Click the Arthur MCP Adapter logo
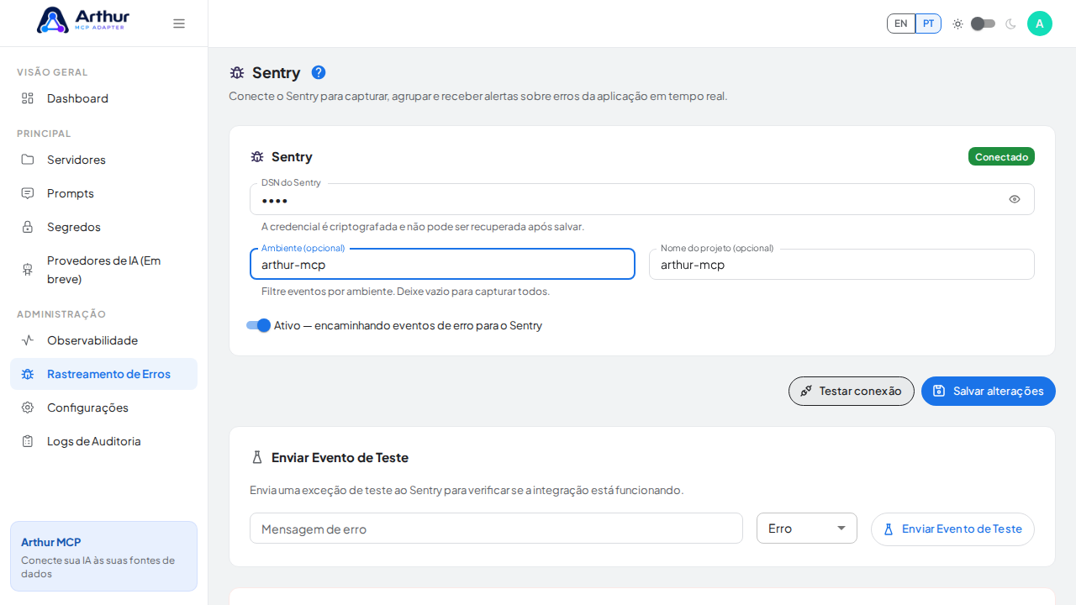The height and width of the screenshot is (605, 1076). [x=83, y=20]
